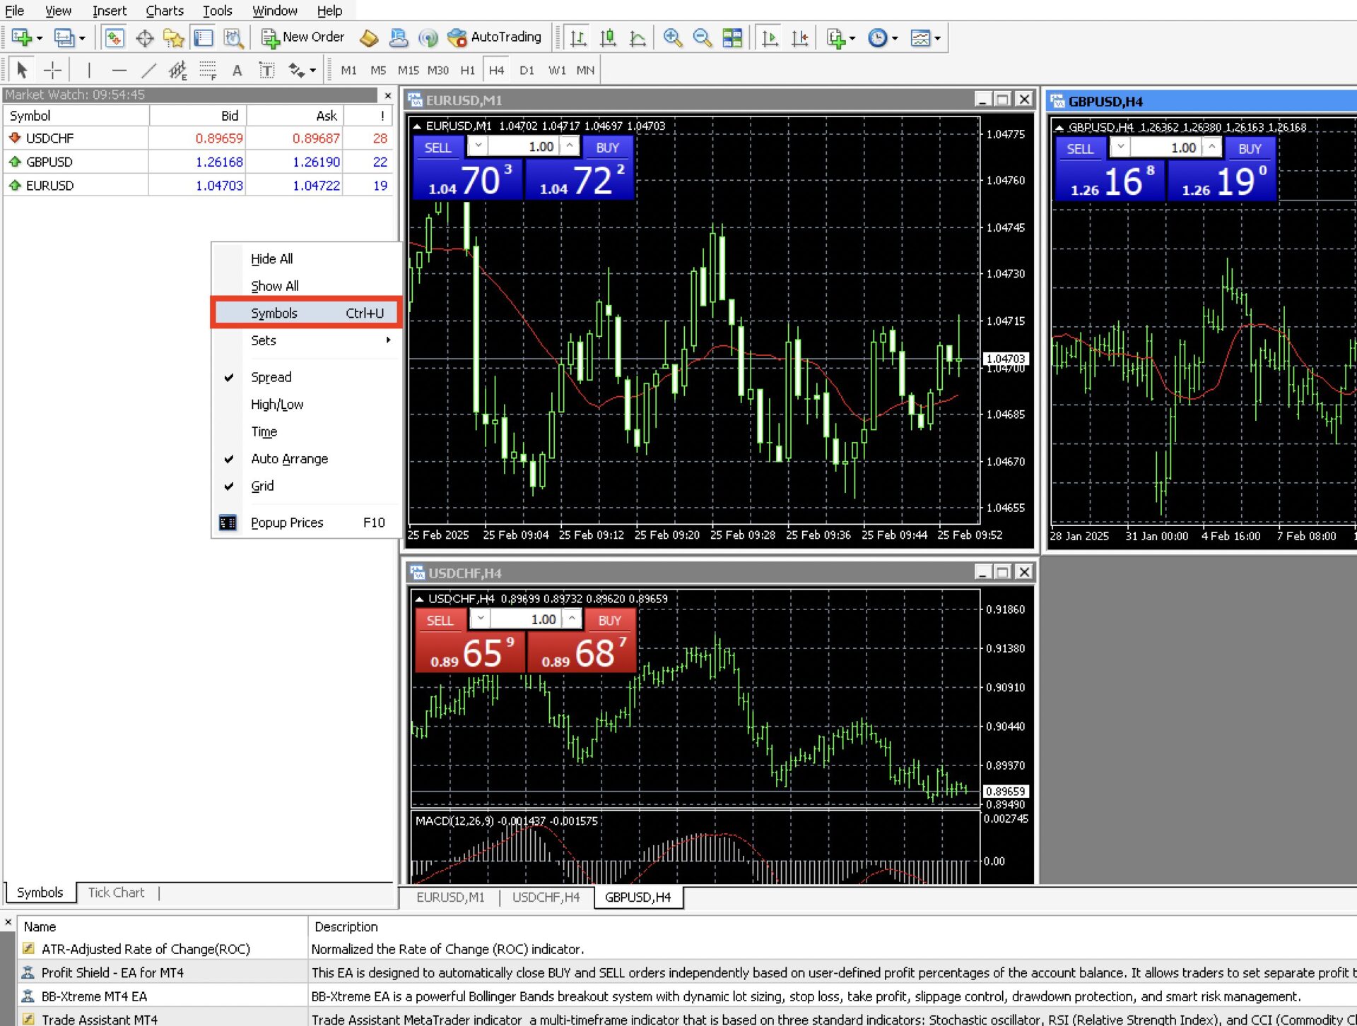Image resolution: width=1357 pixels, height=1026 pixels.
Task: Select the Crosshair tool
Action: click(x=52, y=70)
